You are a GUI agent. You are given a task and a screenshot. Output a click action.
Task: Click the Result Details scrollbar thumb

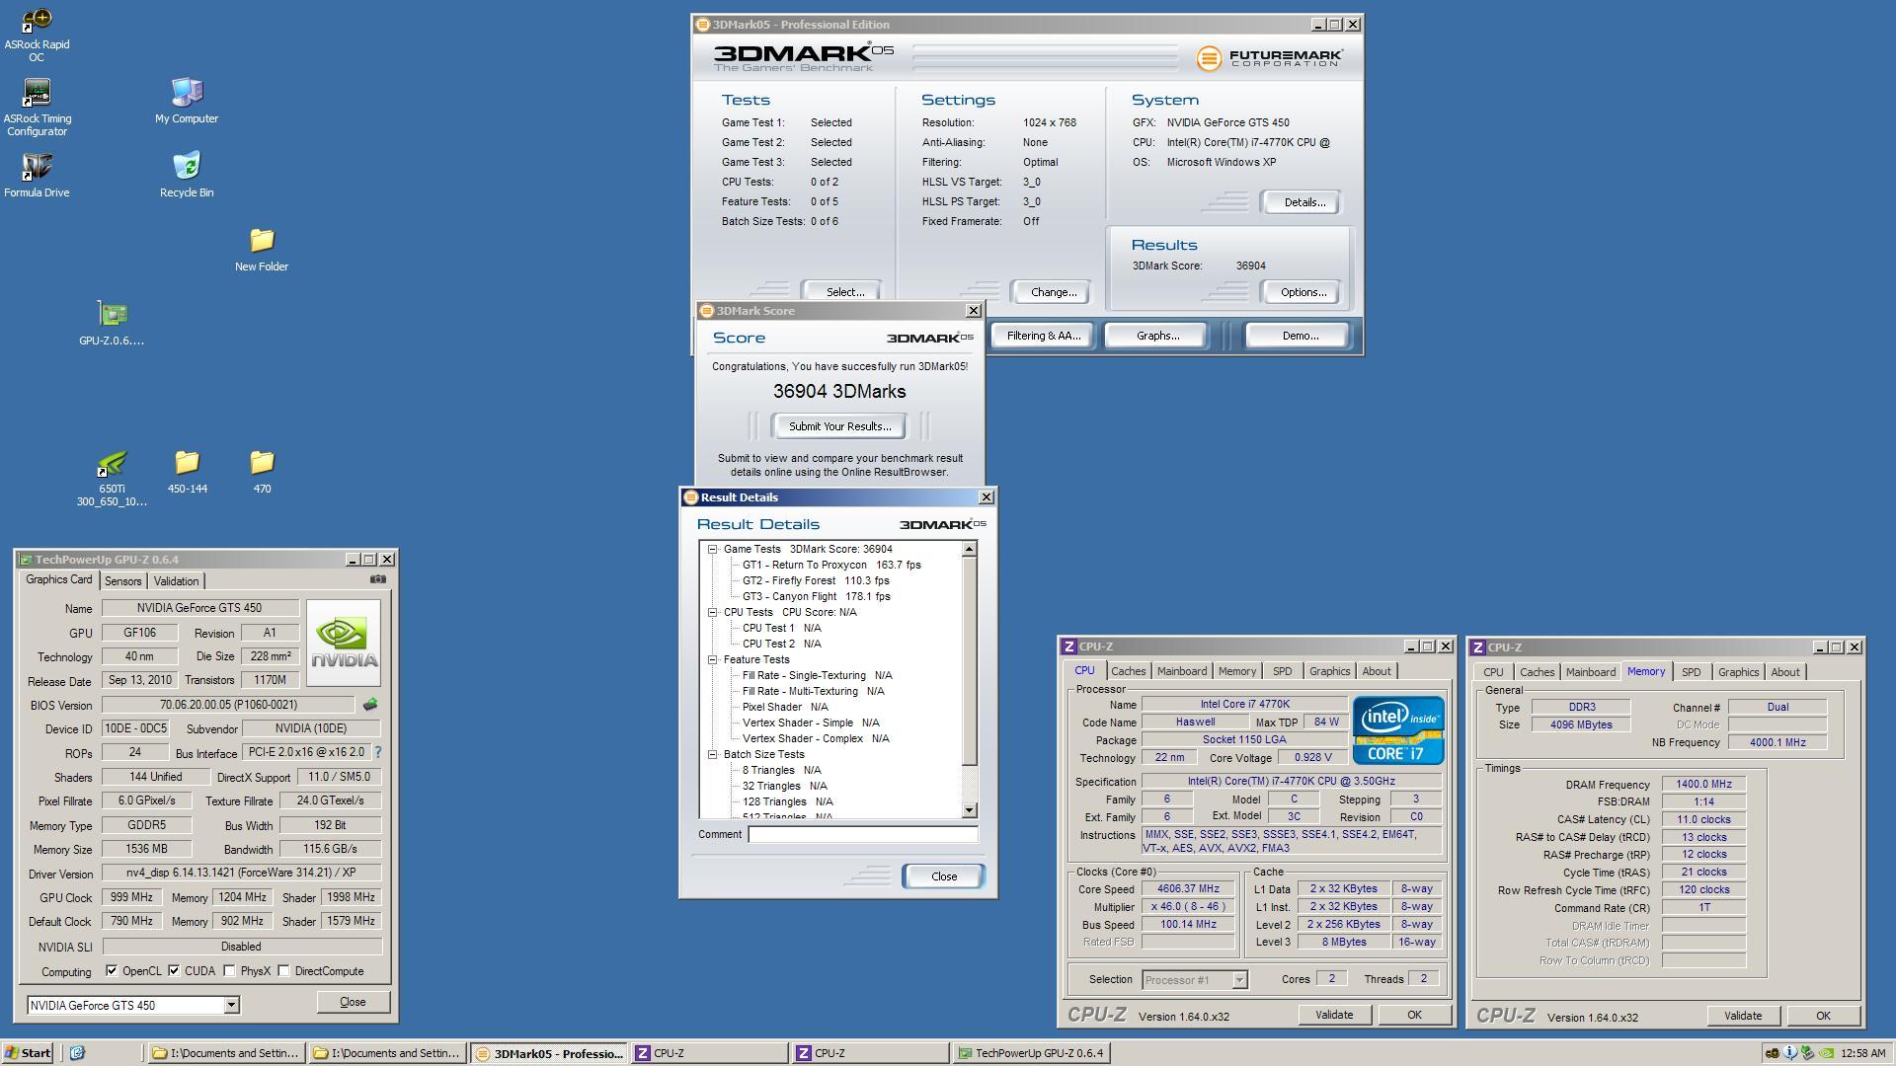(x=969, y=660)
